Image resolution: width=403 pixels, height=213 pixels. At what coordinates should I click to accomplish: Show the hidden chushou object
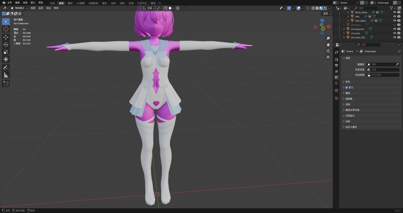[394, 25]
